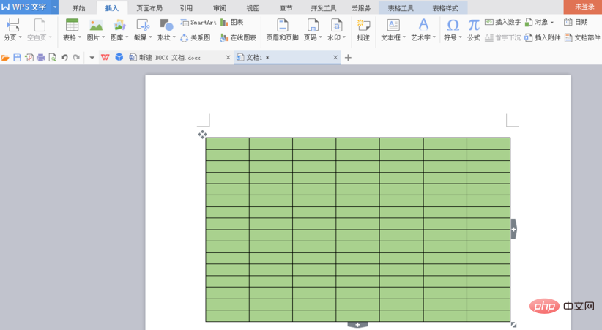The width and height of the screenshot is (602, 330).
Task: Click the add-column plus handle right of table
Action: click(513, 229)
